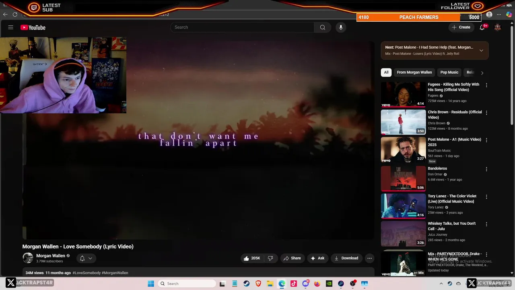Open Discord from the taskbar

(x=305, y=284)
